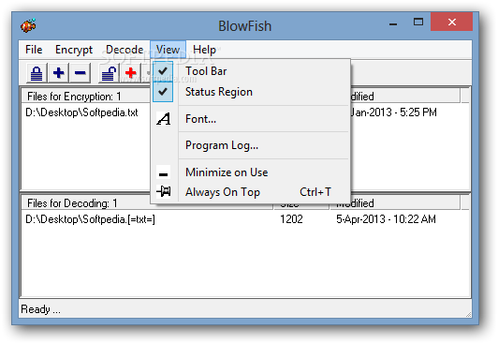
Task: Click the Ready status bar text
Action: coord(40,309)
